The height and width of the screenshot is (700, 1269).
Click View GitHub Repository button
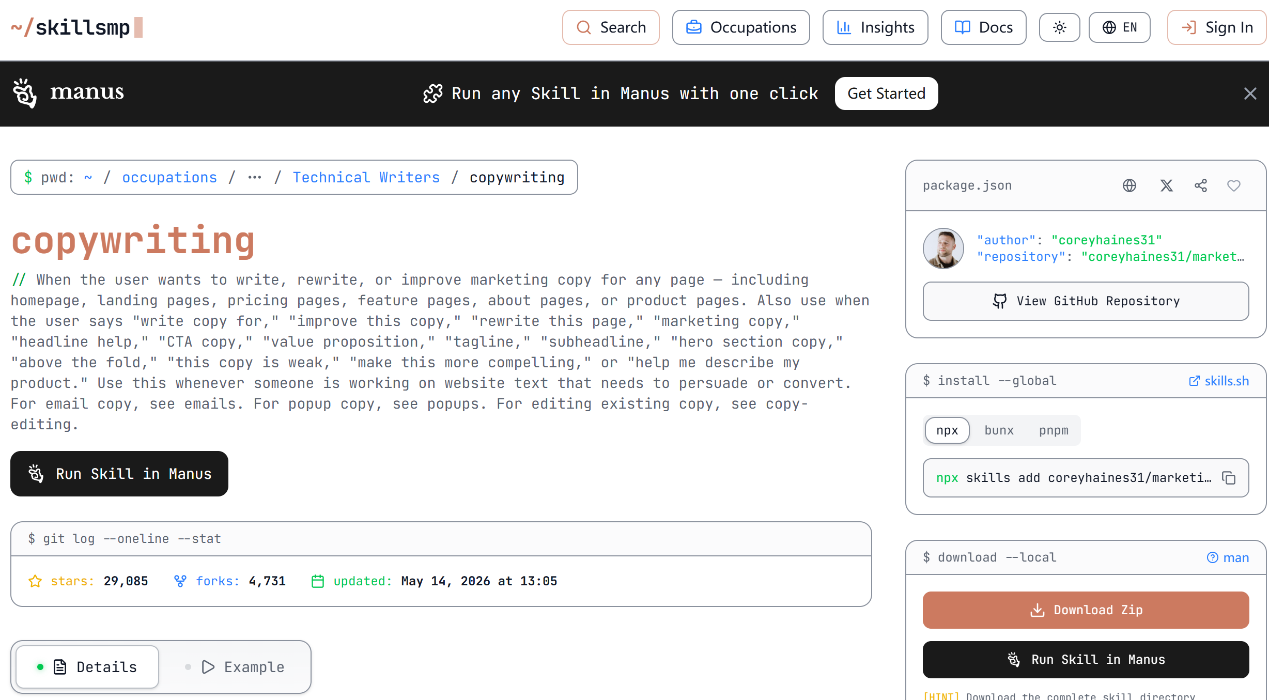click(x=1086, y=301)
